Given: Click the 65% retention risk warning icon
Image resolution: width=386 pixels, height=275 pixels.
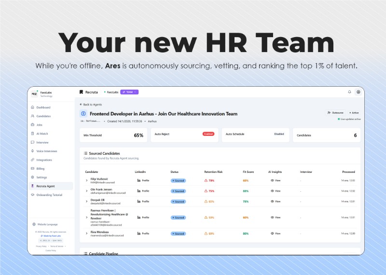Looking at the screenshot, I should pos(206,201).
